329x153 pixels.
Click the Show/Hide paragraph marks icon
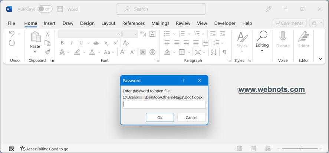pyautogui.click(x=224, y=52)
